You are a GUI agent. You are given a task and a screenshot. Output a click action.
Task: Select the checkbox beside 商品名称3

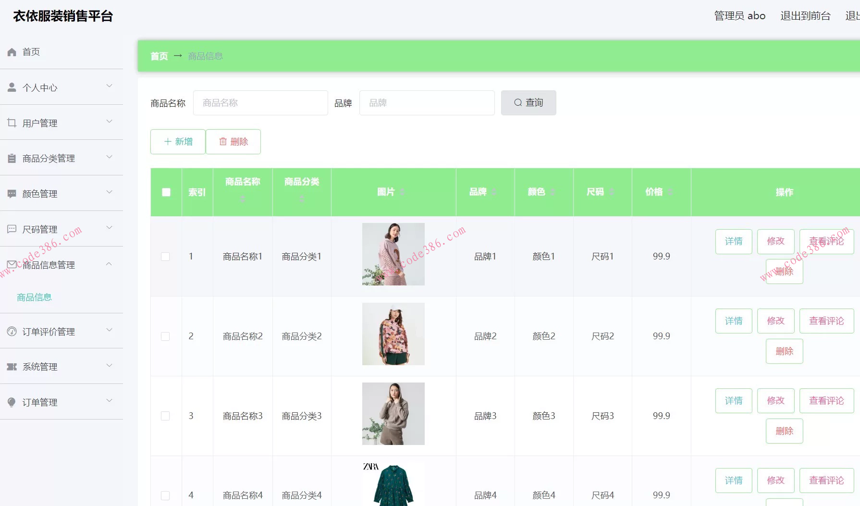pos(166,415)
